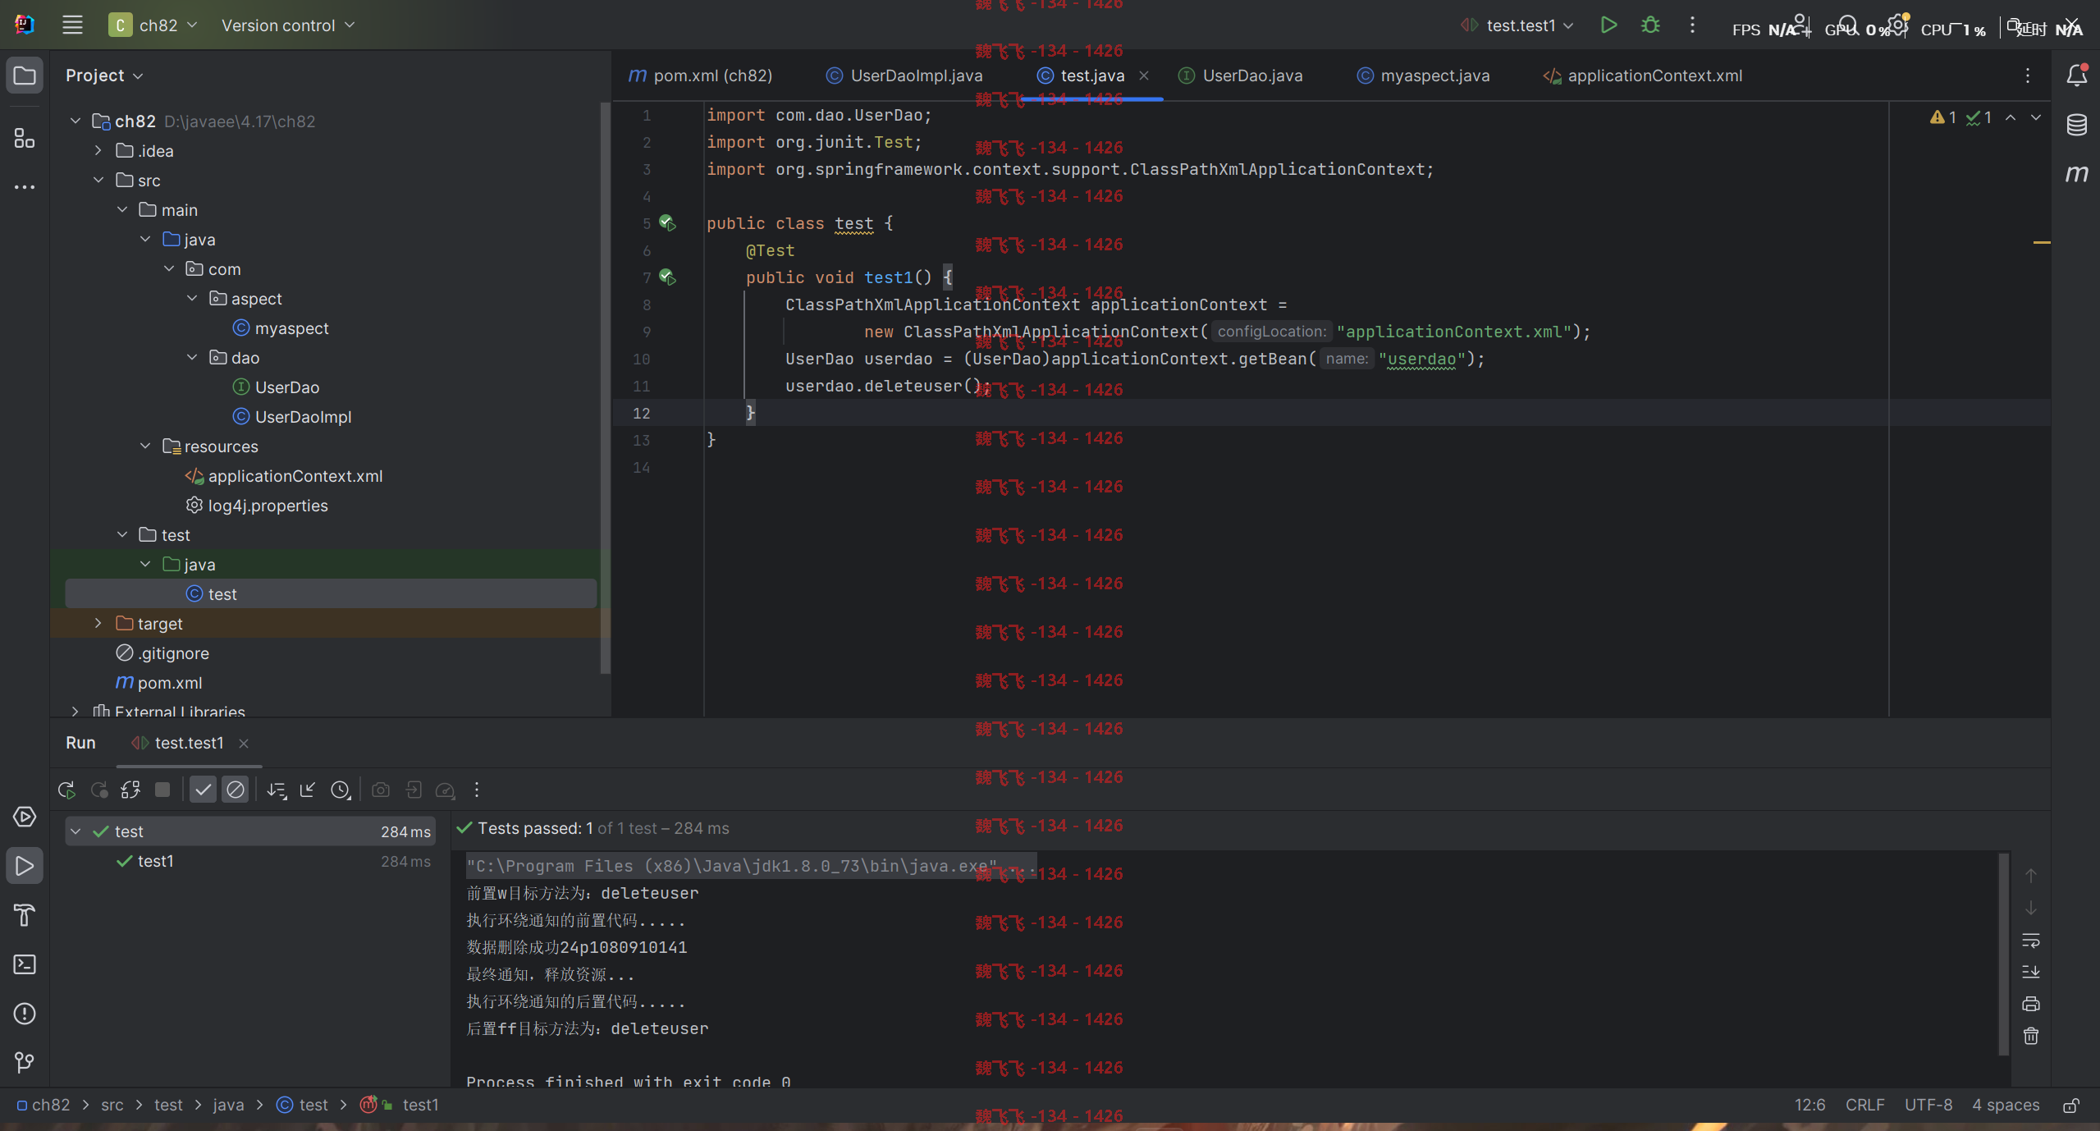Image resolution: width=2100 pixels, height=1131 pixels.
Task: Open the Version control dropdown
Action: pos(288,25)
